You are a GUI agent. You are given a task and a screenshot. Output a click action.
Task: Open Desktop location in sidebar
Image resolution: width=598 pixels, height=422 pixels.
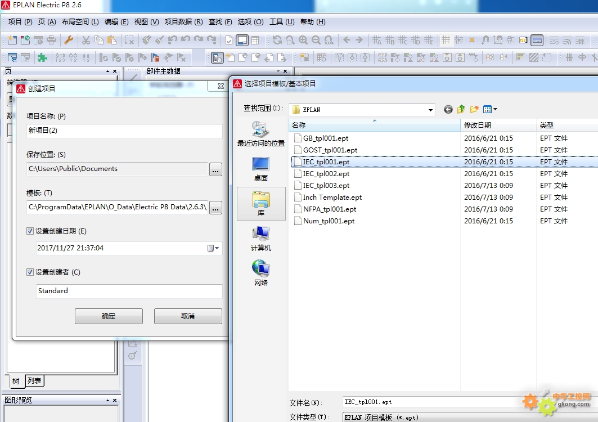(261, 169)
